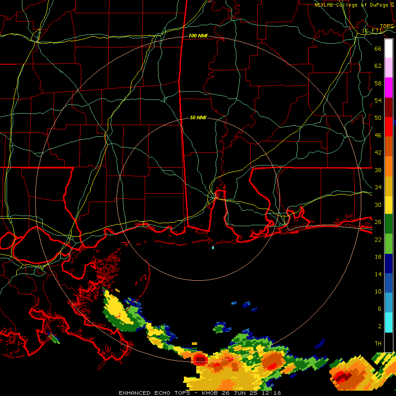
Task: Click the 2 value on the legend
Action: (380, 326)
